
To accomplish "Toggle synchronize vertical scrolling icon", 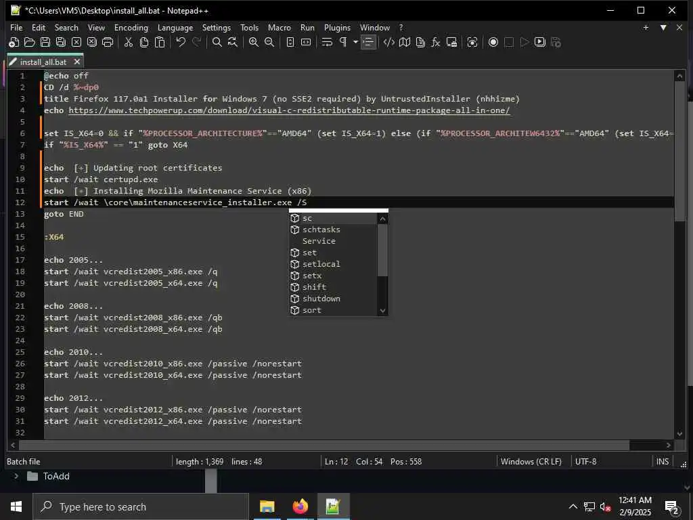I will (x=290, y=43).
